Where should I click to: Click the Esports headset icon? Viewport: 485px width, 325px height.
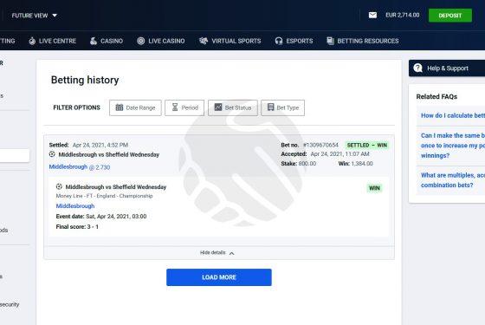click(279, 41)
